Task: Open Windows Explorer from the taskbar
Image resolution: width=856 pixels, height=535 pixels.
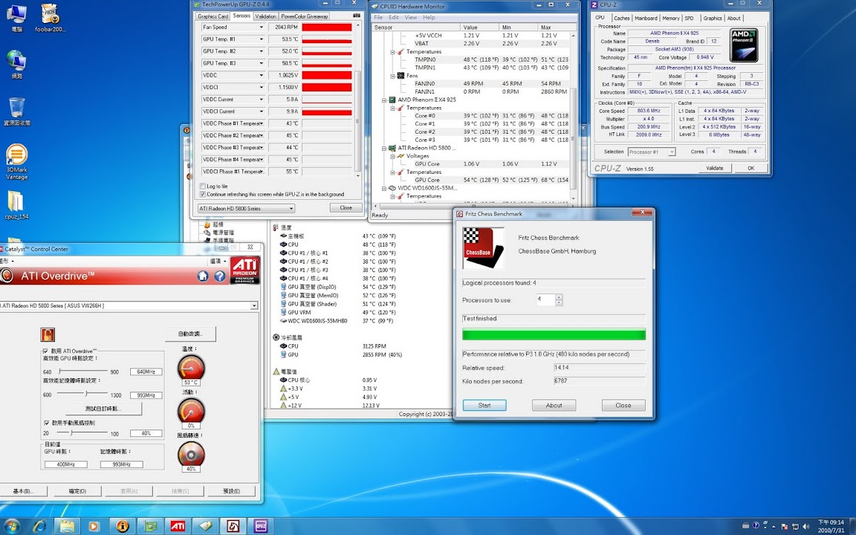Action: coord(67,526)
